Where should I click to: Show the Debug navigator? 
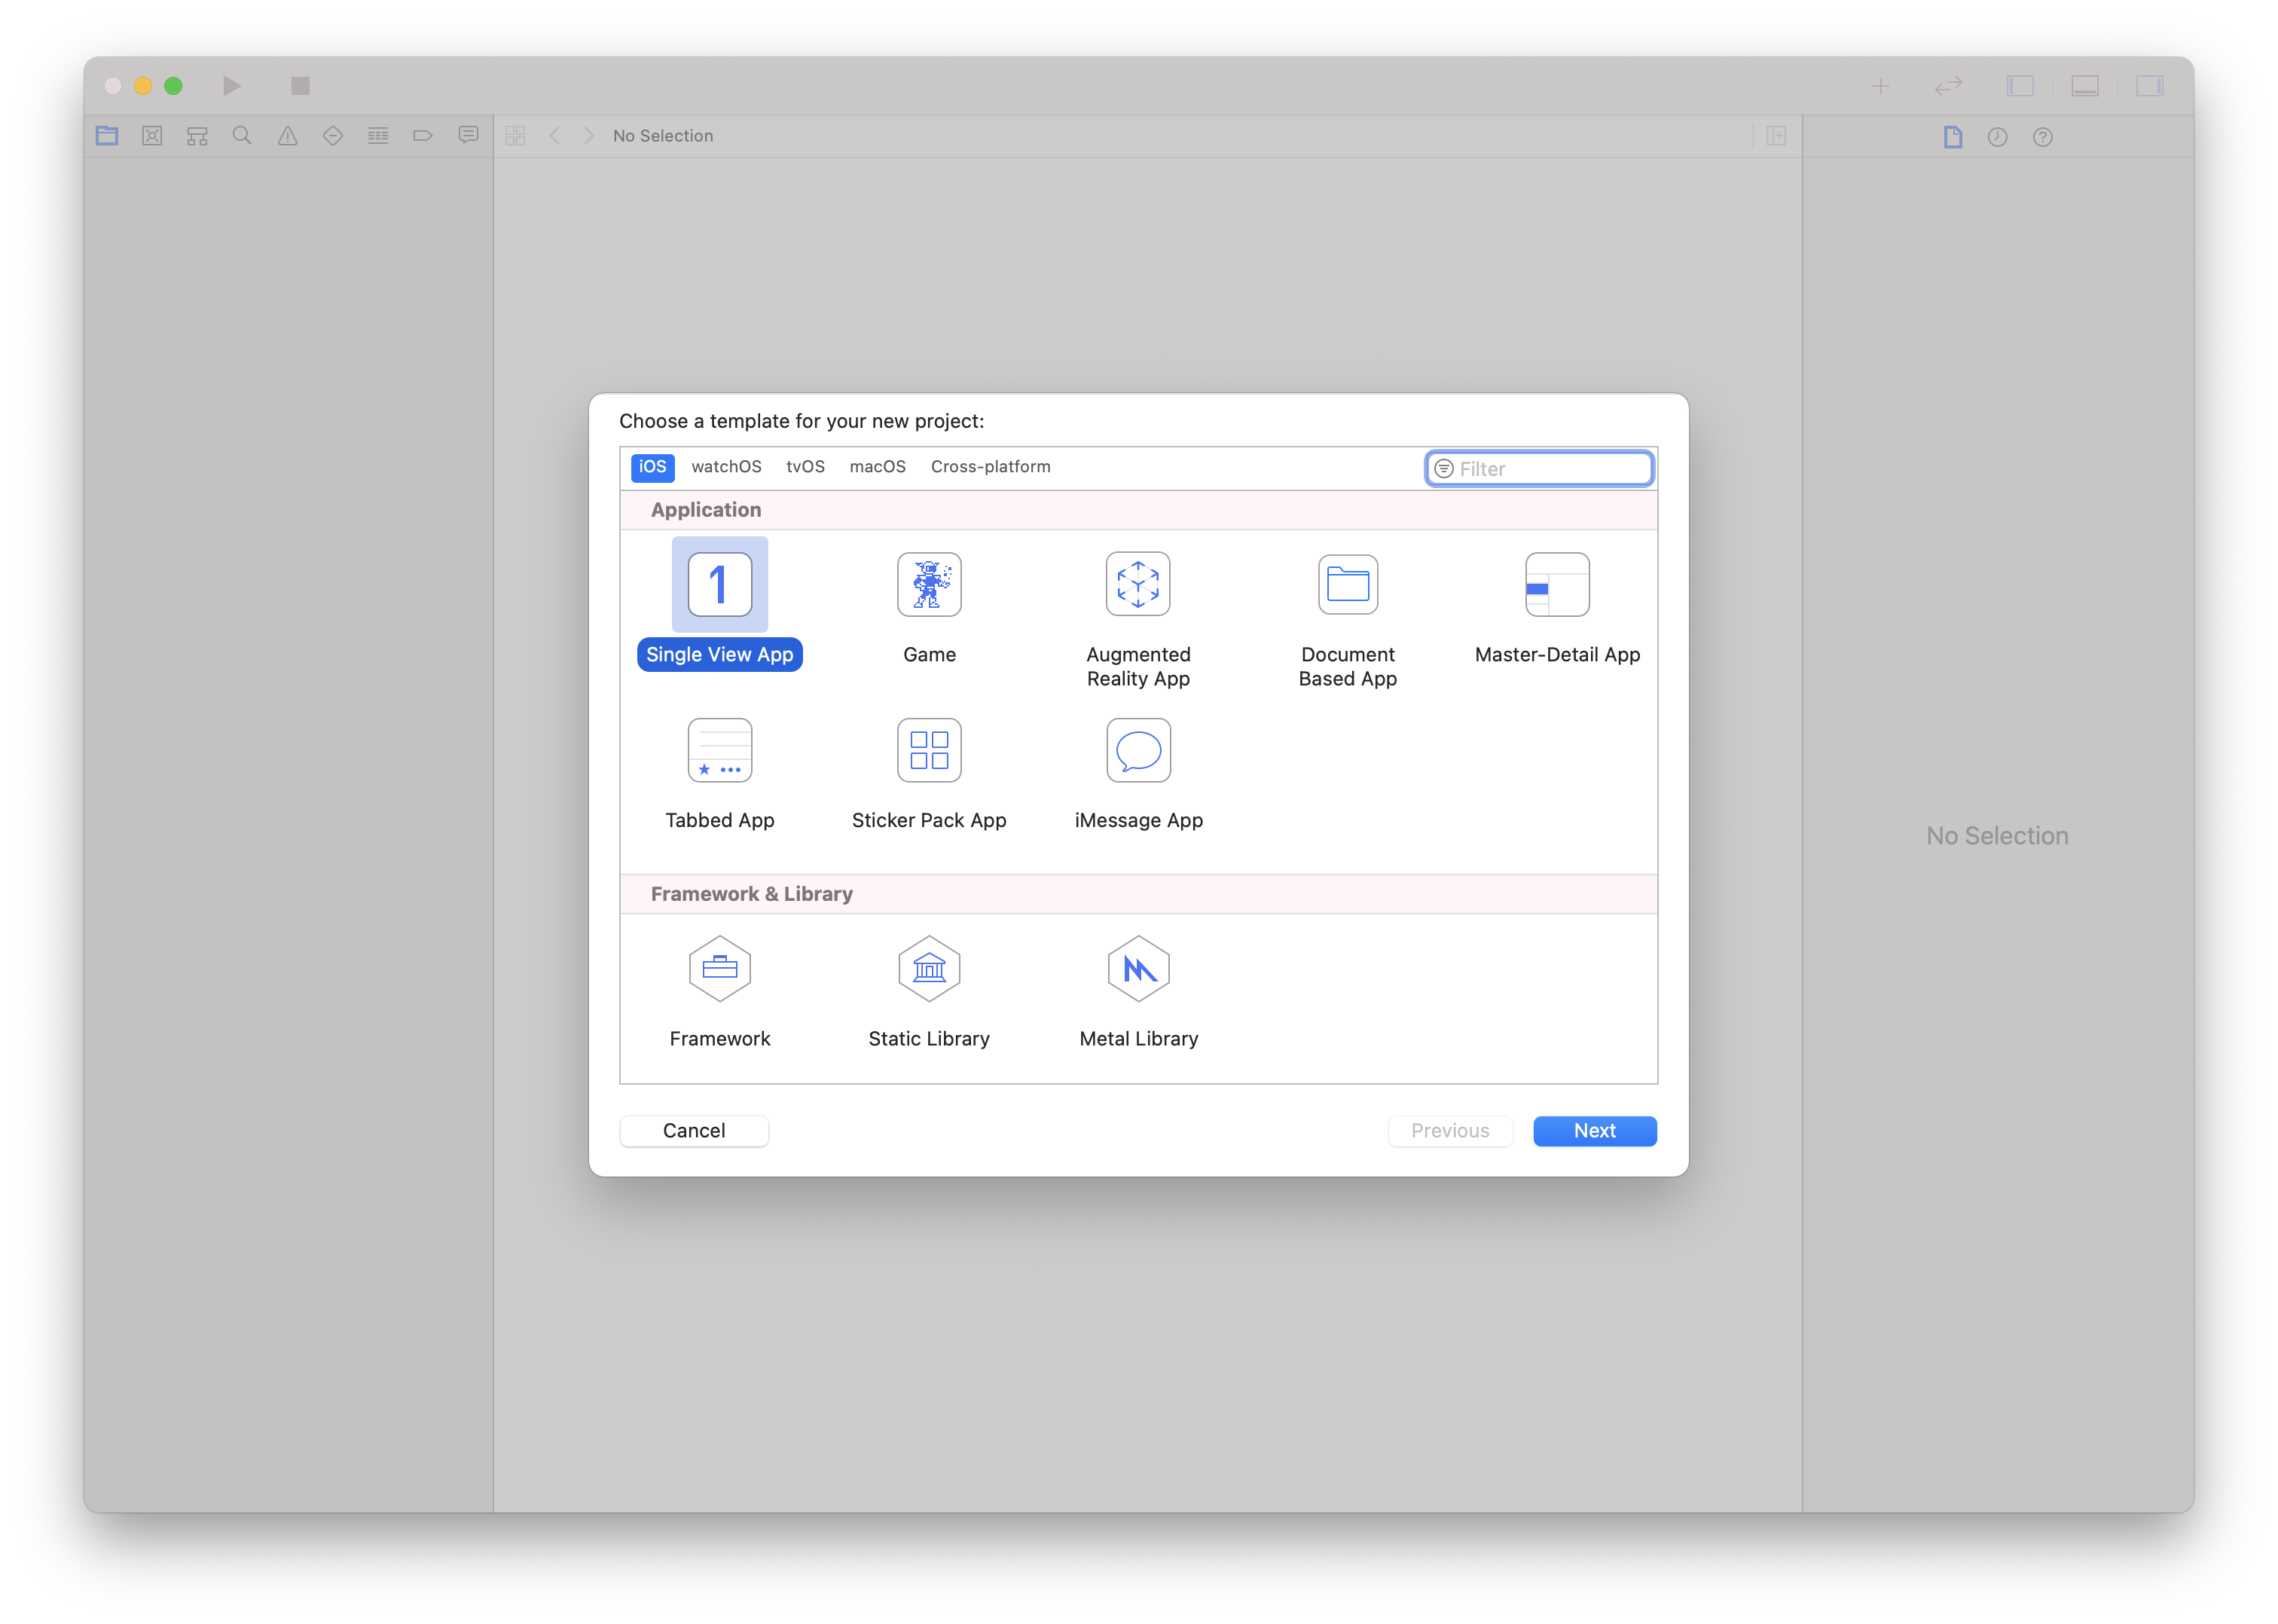coord(378,136)
